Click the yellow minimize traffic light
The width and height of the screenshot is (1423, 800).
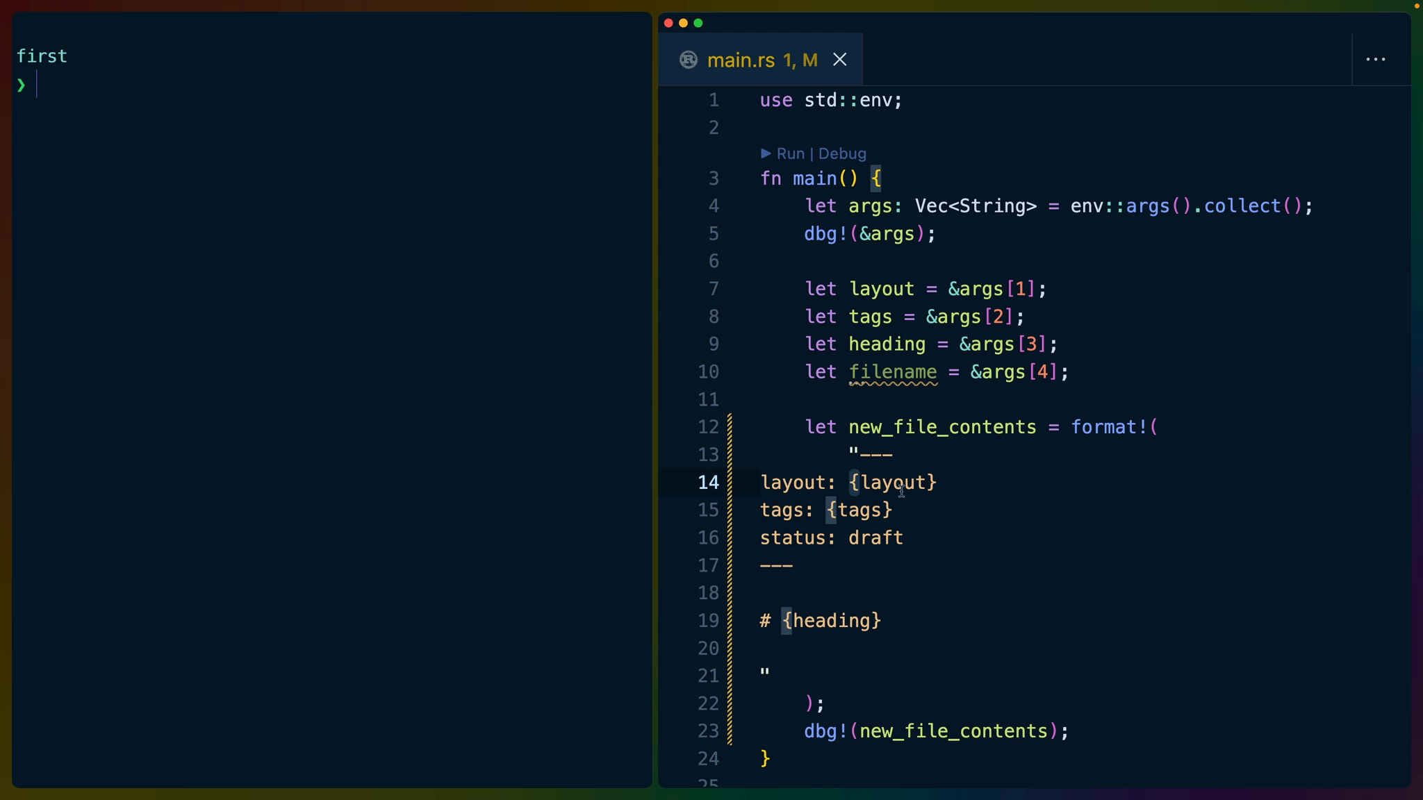pyautogui.click(x=683, y=23)
